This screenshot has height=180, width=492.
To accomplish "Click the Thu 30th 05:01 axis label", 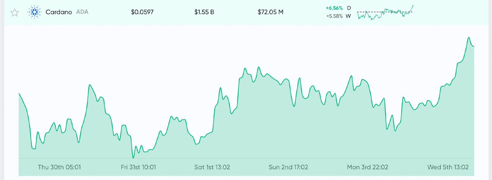I will pos(59,167).
